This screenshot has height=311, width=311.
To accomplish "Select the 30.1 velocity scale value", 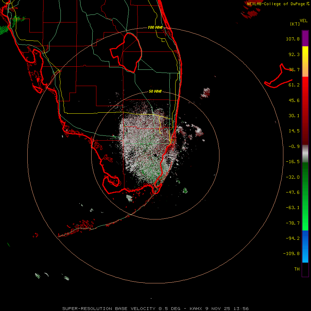I will 294,116.
